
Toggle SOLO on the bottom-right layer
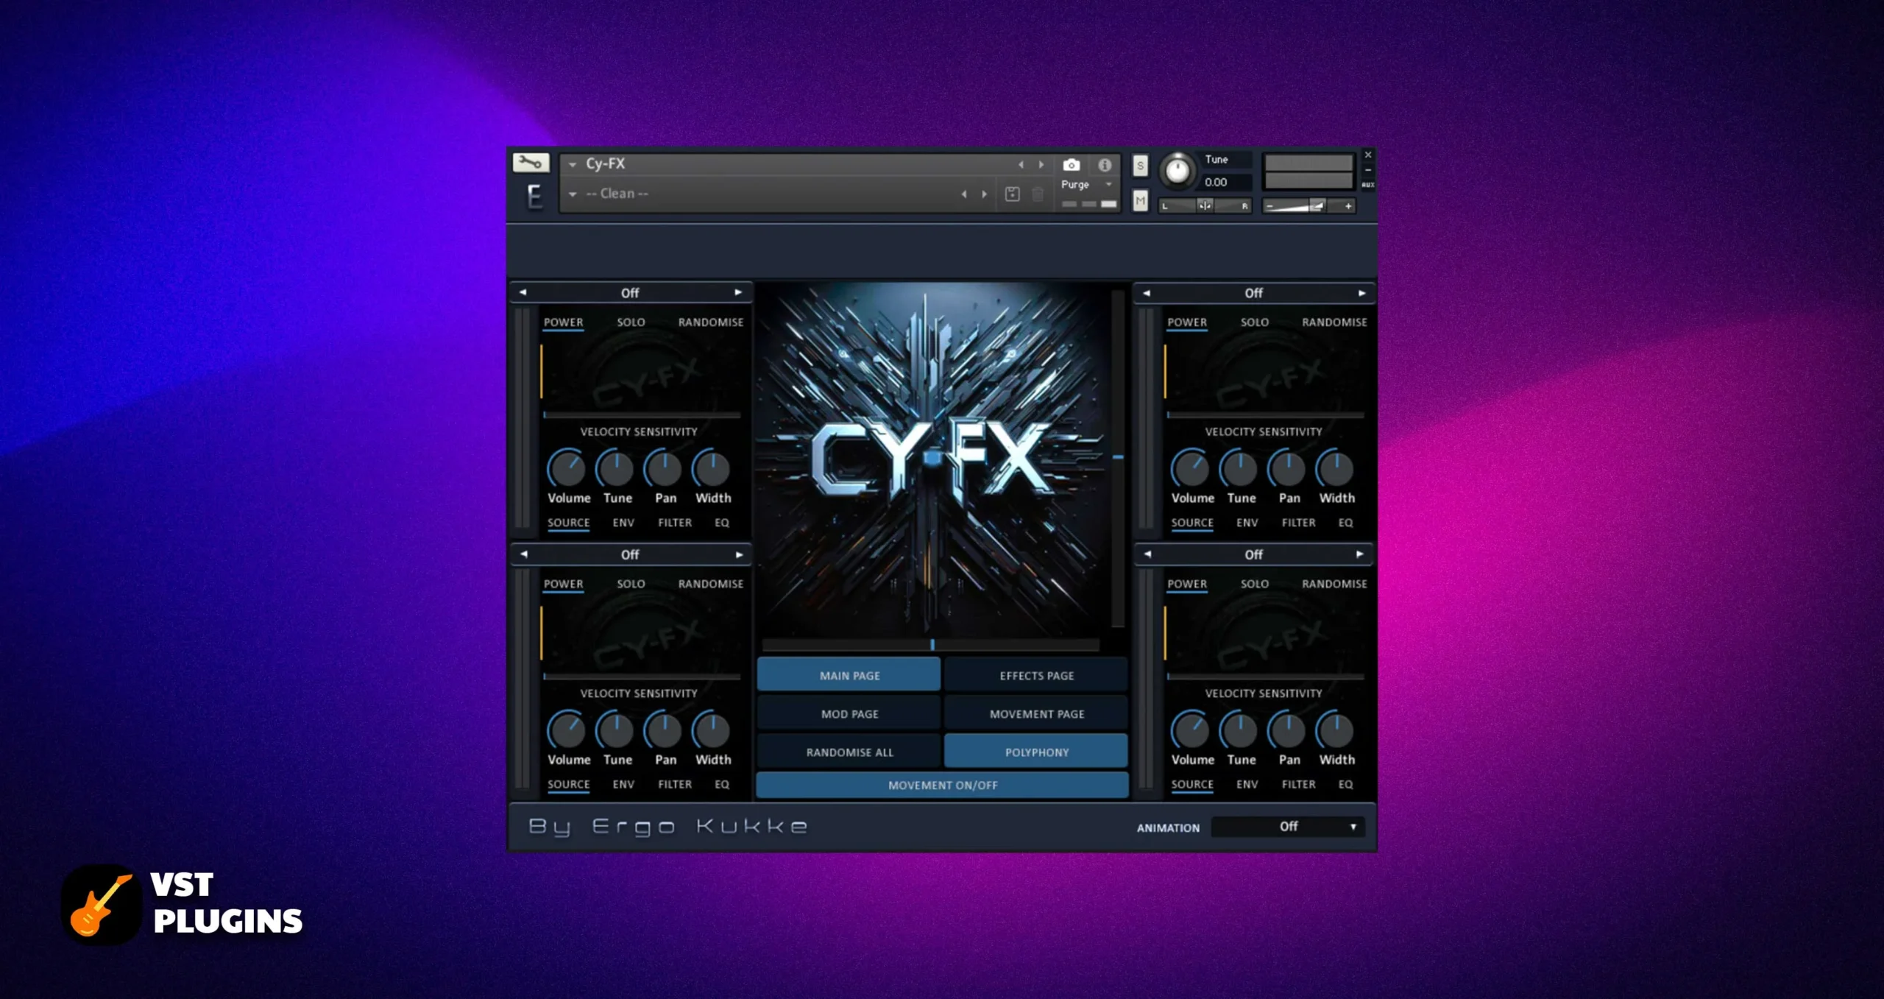(1255, 584)
